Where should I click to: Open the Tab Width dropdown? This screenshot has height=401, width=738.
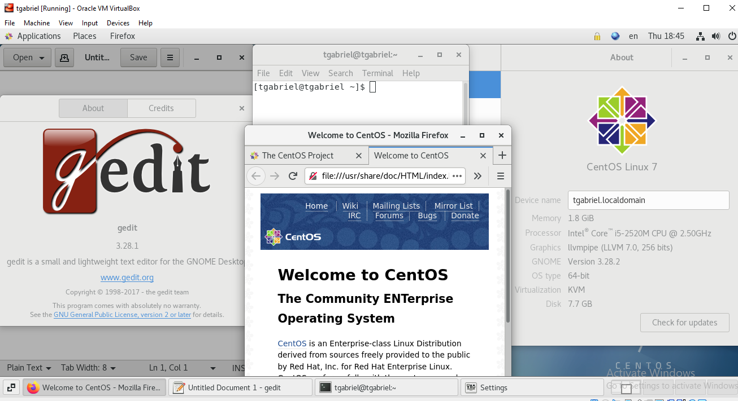[x=88, y=368]
